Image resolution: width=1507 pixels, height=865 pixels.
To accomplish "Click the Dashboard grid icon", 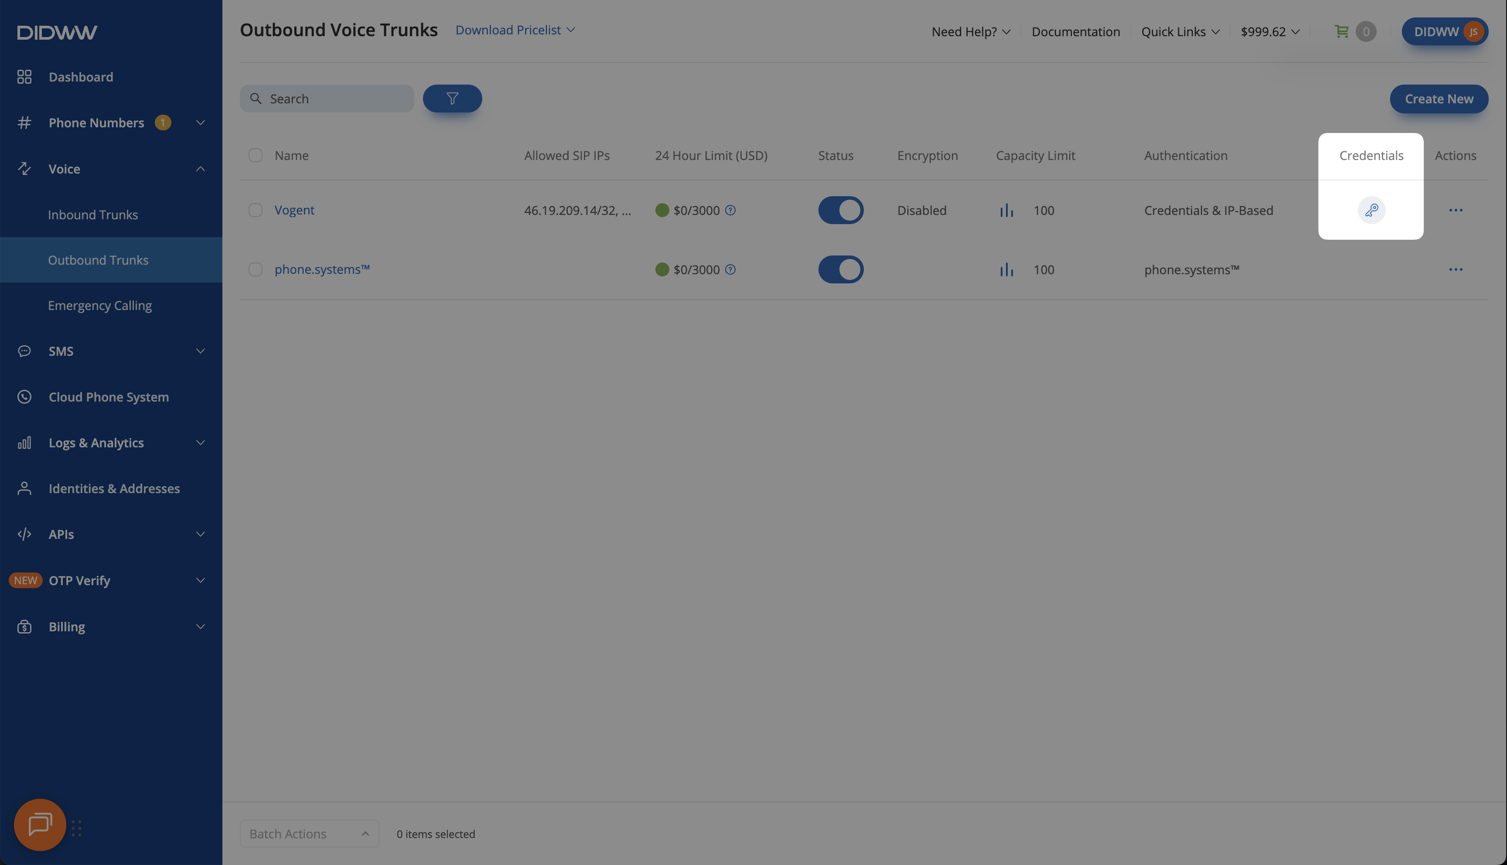I will tap(24, 77).
